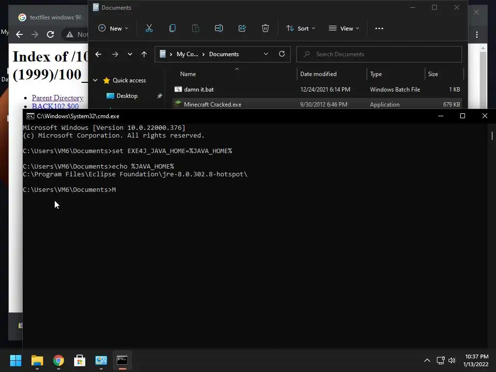
Task: Sort by the Size column header
Action: click(433, 74)
